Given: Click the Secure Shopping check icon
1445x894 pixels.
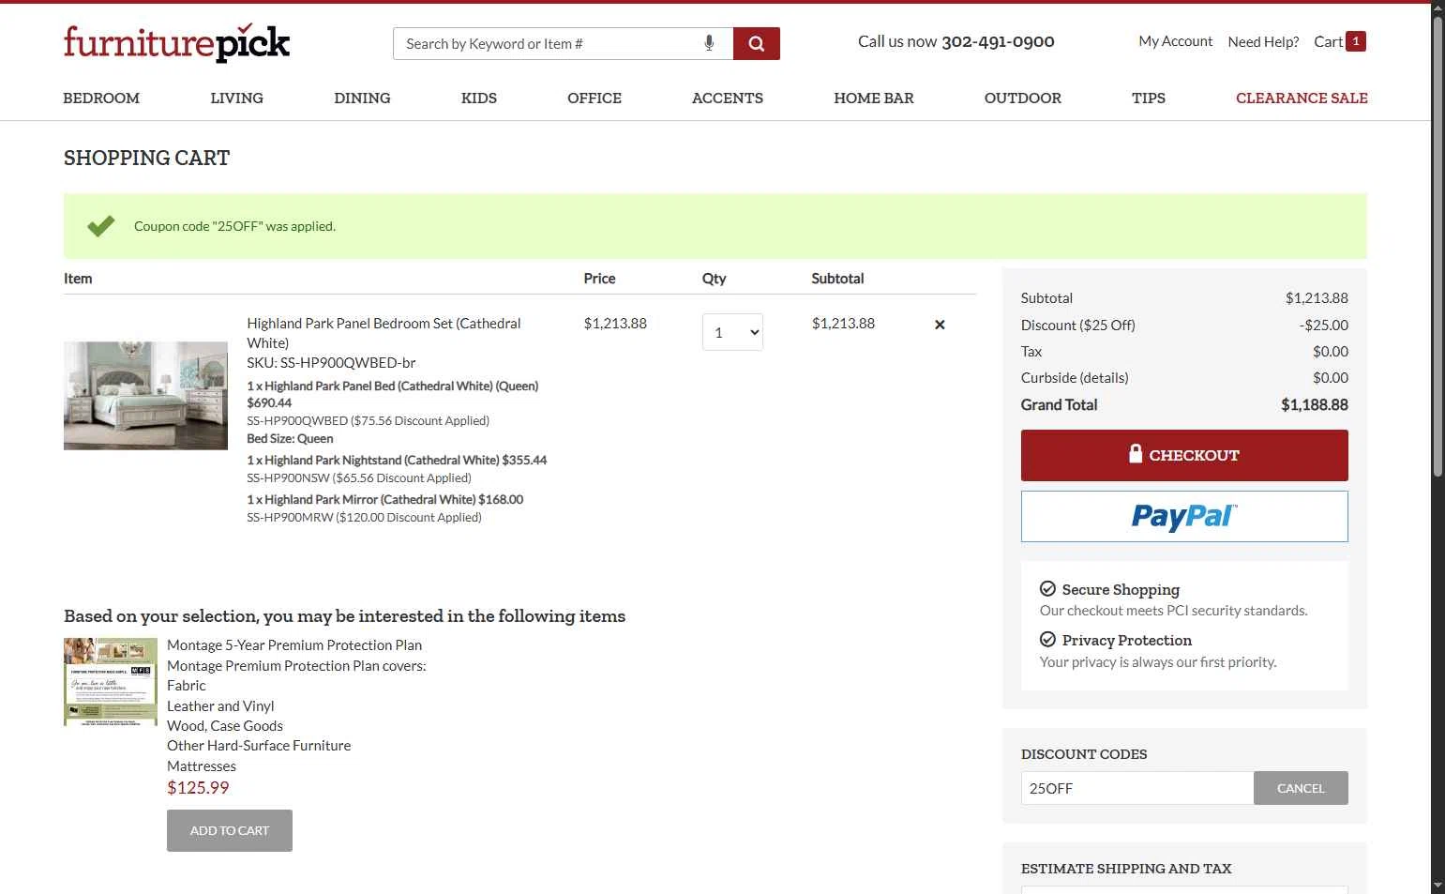Looking at the screenshot, I should 1047,589.
